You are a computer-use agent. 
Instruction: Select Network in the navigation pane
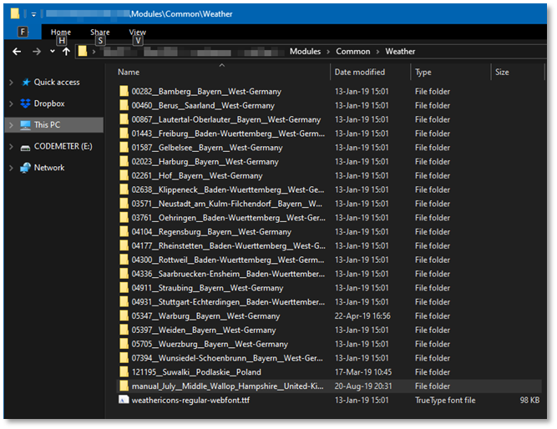48,167
